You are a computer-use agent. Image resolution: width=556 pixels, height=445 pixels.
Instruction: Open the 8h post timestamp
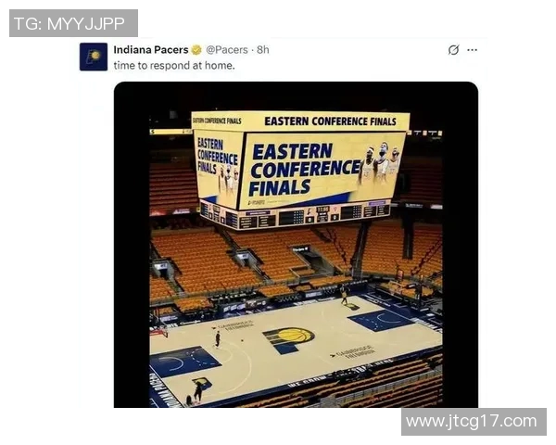263,50
